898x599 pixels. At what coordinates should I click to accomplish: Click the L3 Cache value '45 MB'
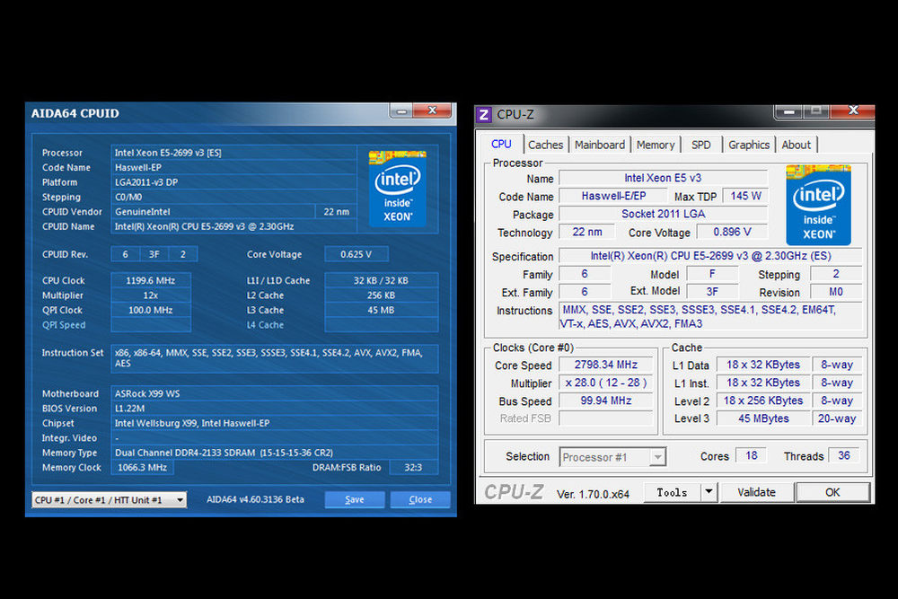point(382,311)
